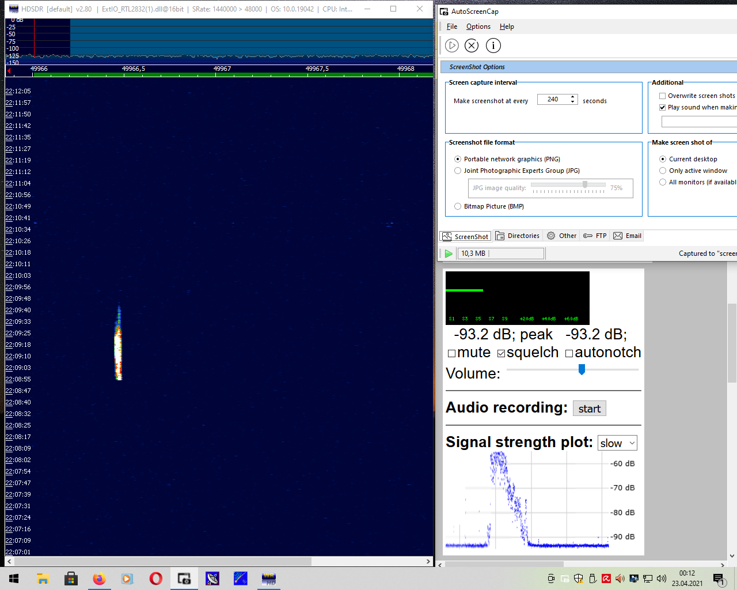Decrease the capture interval with spinner down
Screen dimensions: 737x590
pyautogui.click(x=572, y=102)
